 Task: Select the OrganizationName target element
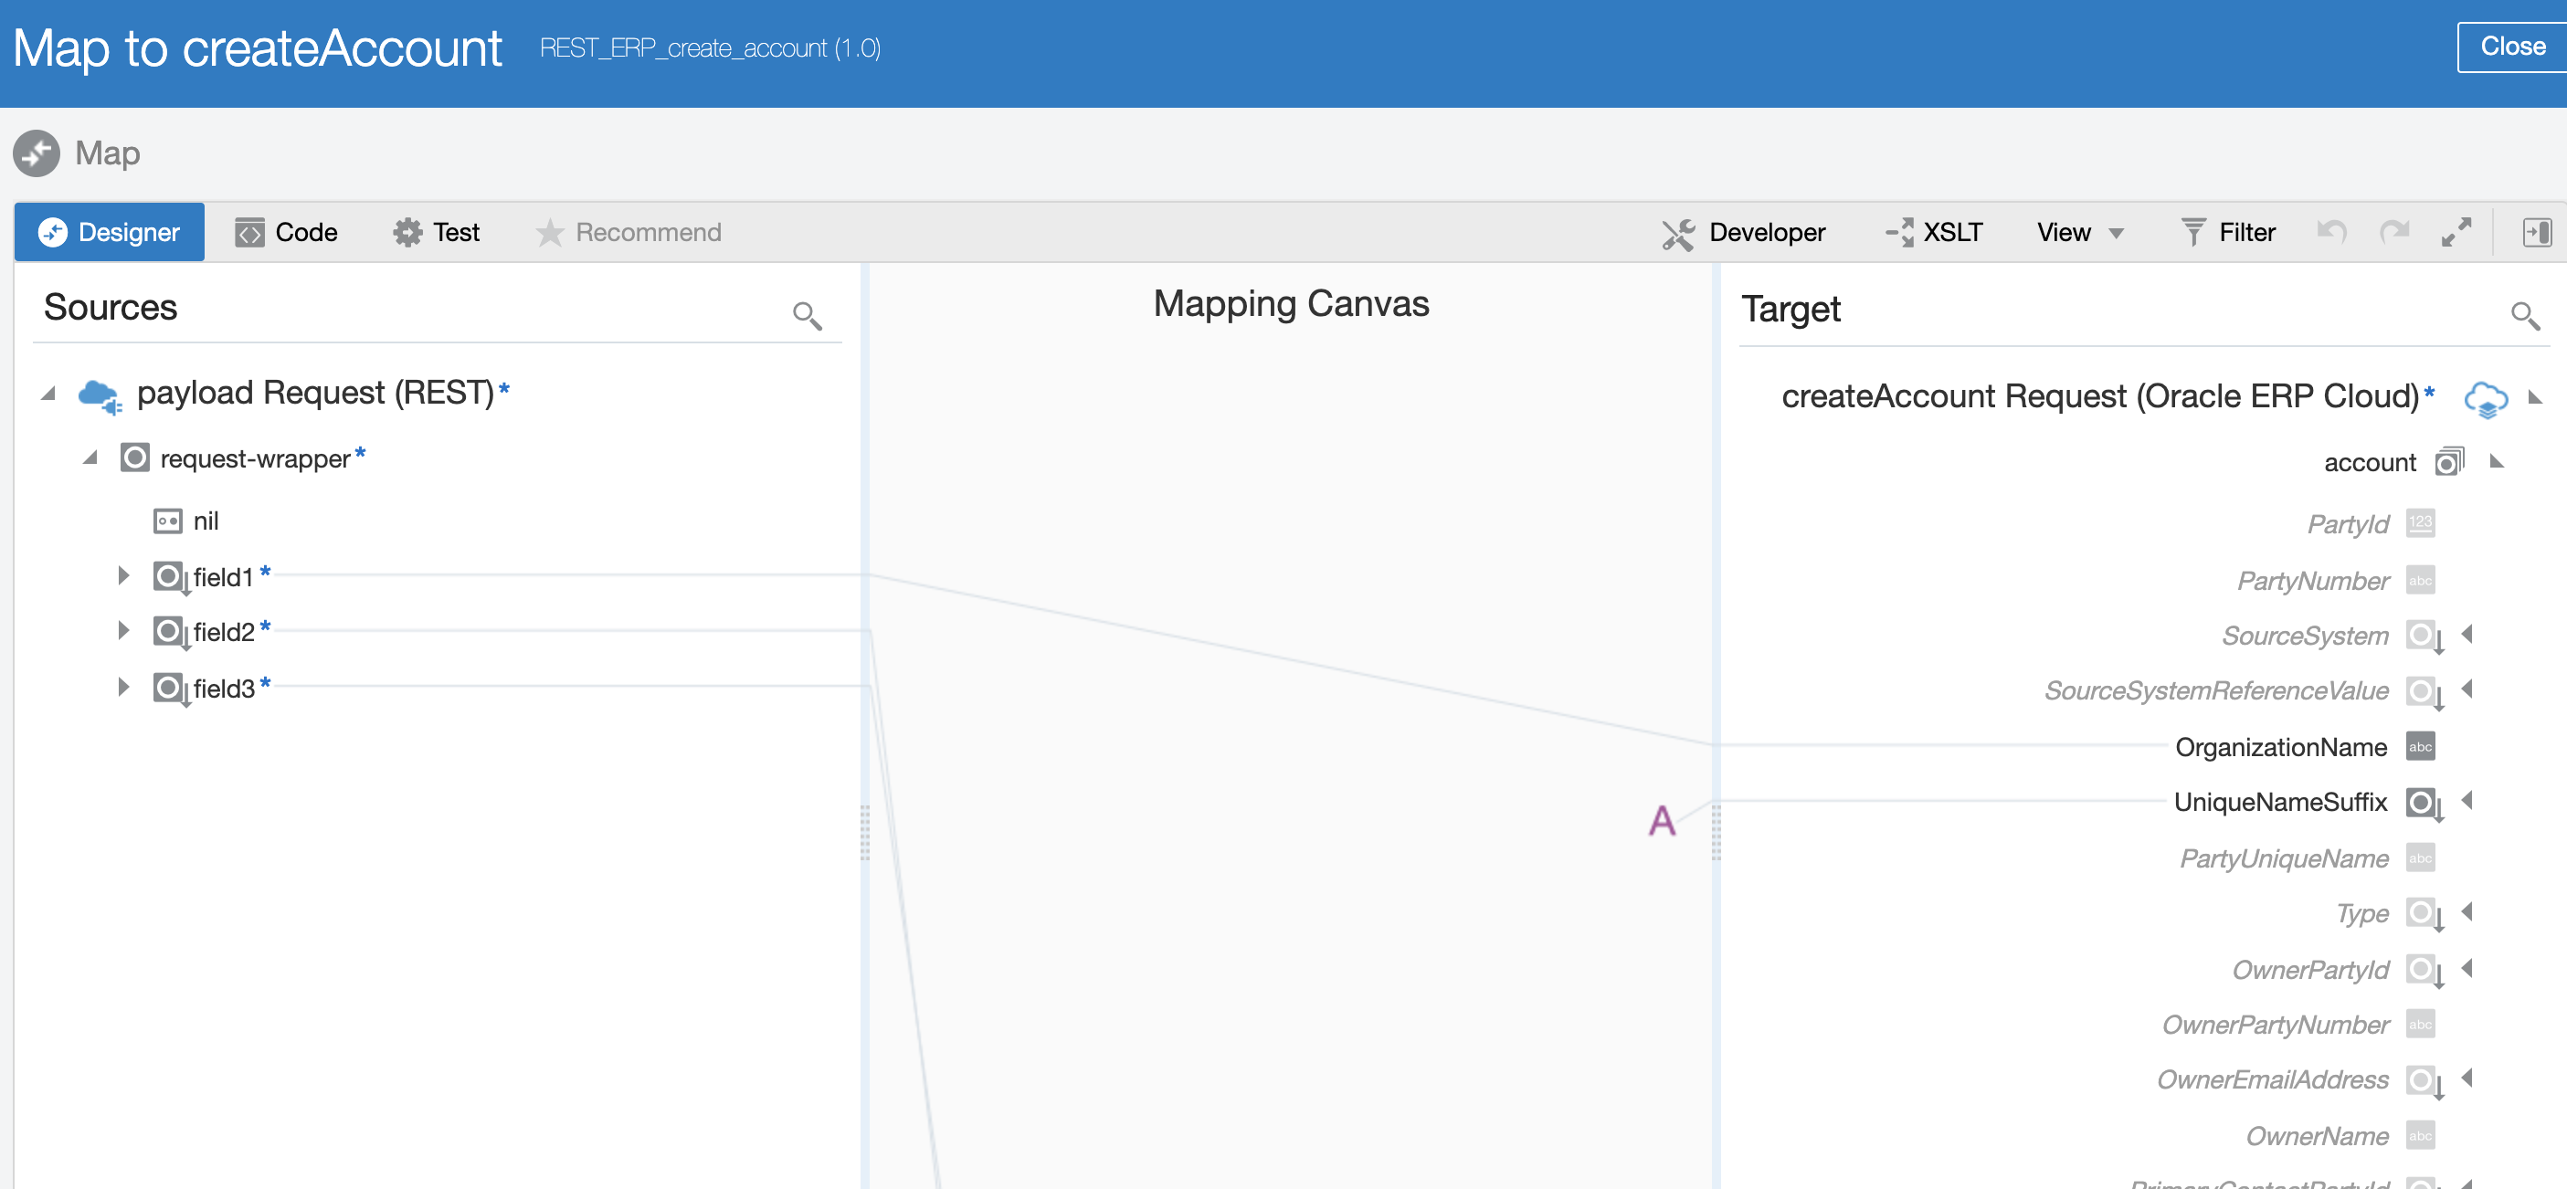click(2280, 747)
